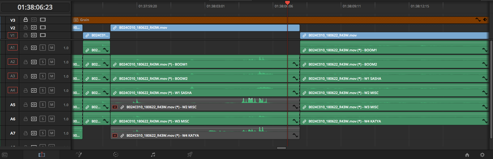
Task: Go to Project Manager home icon
Action: 467,155
